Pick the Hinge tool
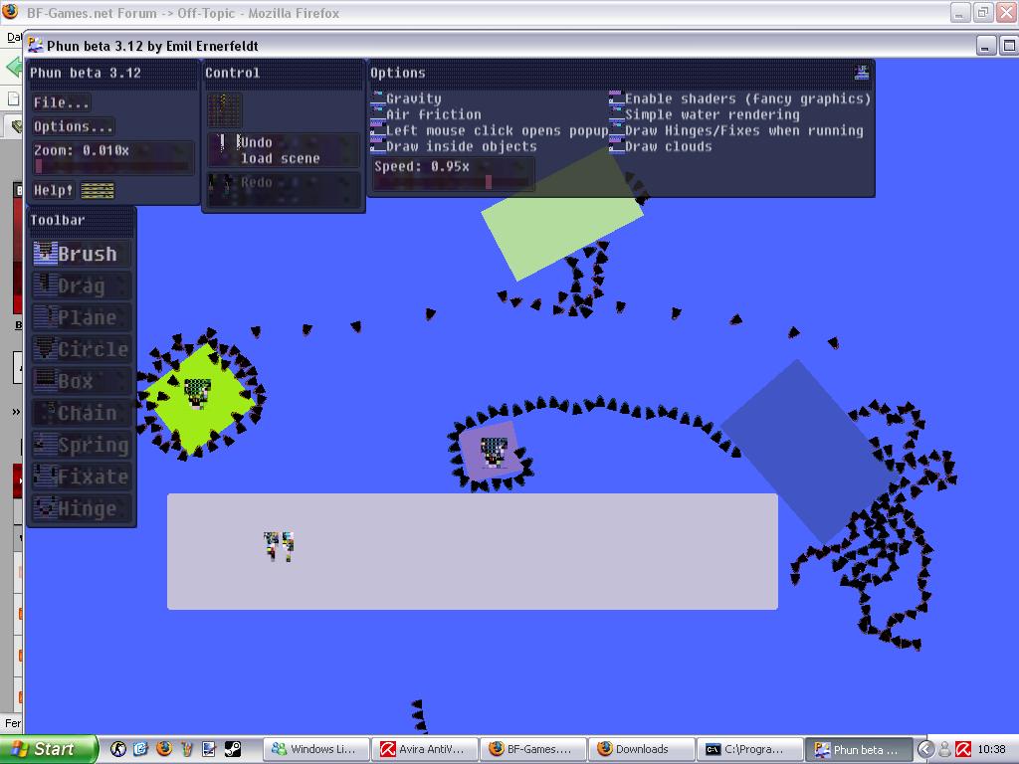 tap(82, 508)
